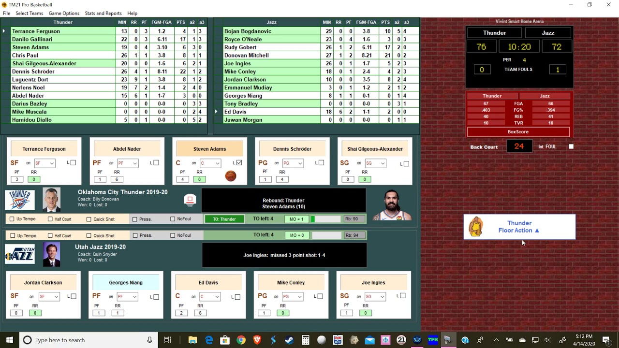Click the Utah Jazz team logo

(20, 254)
